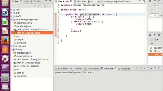Expand JRE System Library under financemgmtsystem
The width and height of the screenshot is (163, 91).
coord(13,29)
